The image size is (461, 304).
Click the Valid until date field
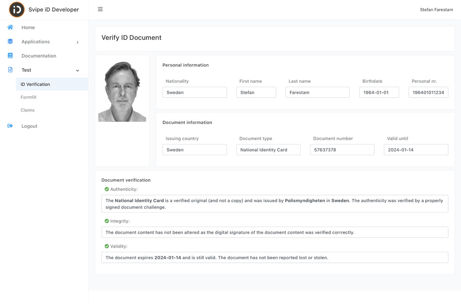416,150
